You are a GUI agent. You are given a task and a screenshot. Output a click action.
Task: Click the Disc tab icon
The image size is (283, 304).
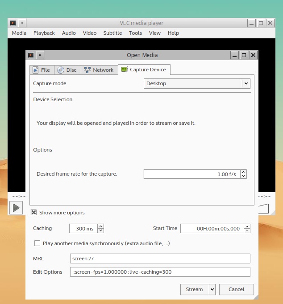pos(61,70)
